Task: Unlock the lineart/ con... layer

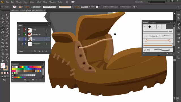Action: click(22, 44)
